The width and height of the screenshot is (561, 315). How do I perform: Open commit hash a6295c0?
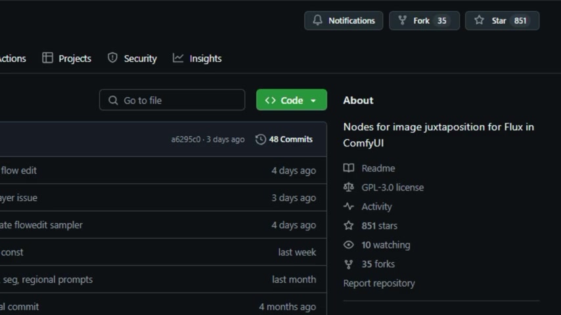[186, 139]
